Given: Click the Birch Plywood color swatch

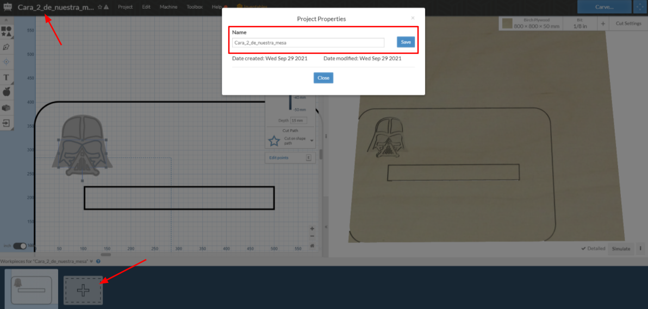Looking at the screenshot, I should pyautogui.click(x=507, y=23).
